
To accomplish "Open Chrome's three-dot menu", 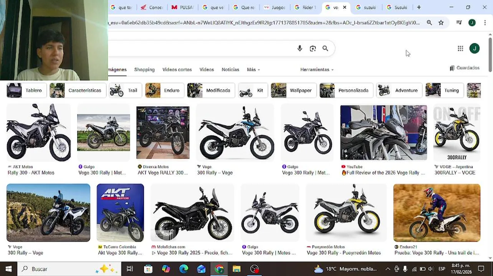I will click(x=485, y=23).
